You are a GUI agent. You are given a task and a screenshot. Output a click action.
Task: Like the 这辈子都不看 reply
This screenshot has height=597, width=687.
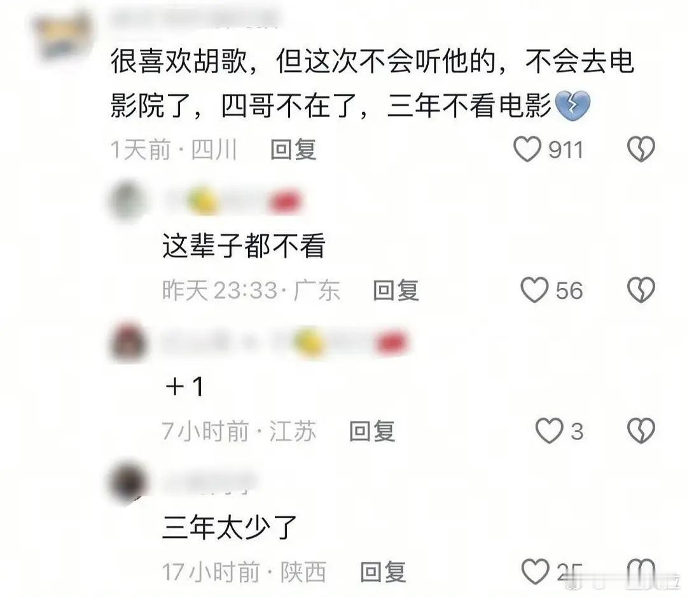click(534, 290)
